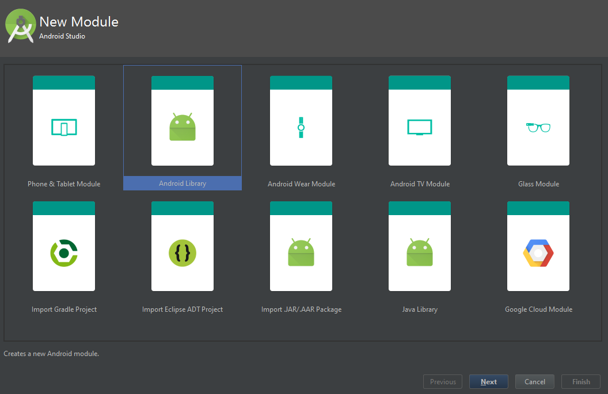Click the Google Cloud Module caption

click(538, 309)
